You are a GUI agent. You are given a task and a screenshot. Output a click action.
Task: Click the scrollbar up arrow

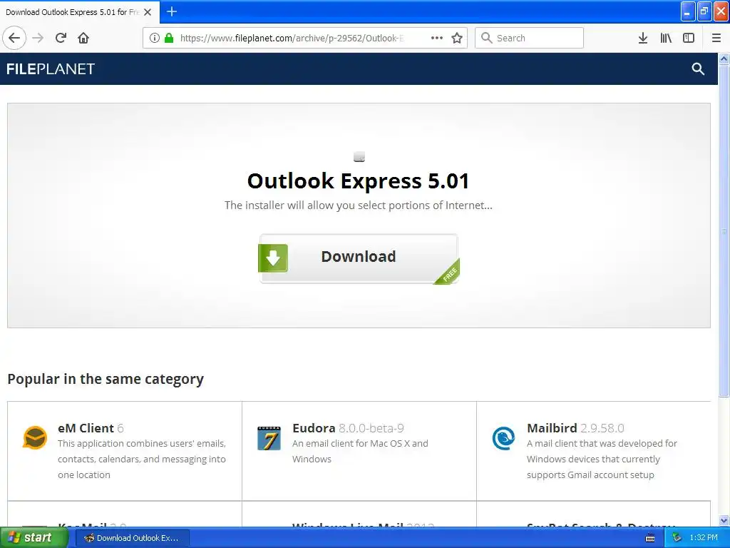[x=724, y=59]
